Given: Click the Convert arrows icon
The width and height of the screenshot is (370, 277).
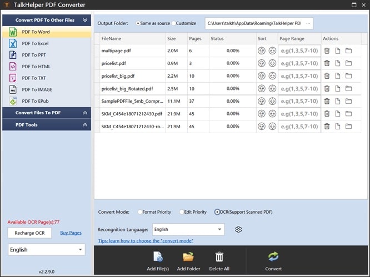Looking at the screenshot, I should tap(273, 256).
